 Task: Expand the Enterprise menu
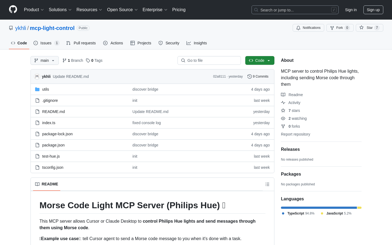point(155,10)
